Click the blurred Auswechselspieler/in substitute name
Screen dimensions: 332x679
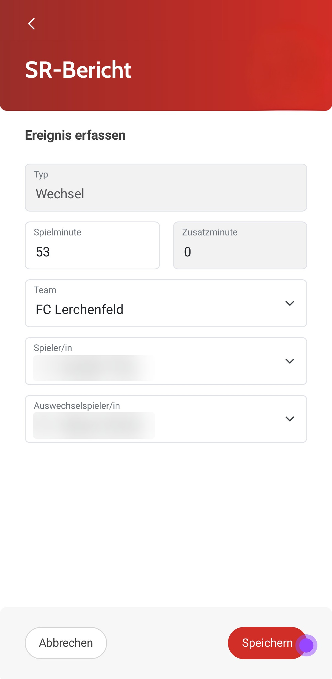pos(94,426)
